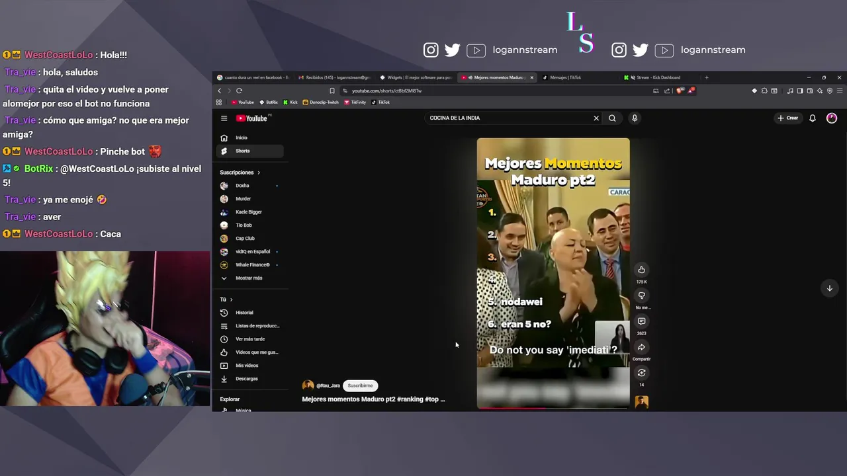Open Videos que me gustan

pyautogui.click(x=250, y=352)
